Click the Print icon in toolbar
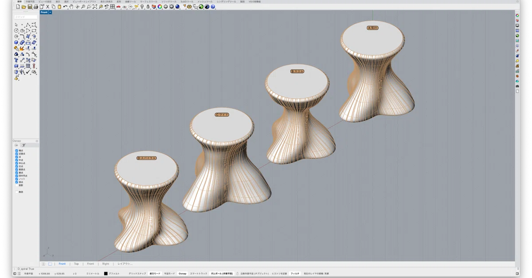The height and width of the screenshot is (278, 532). point(35,7)
